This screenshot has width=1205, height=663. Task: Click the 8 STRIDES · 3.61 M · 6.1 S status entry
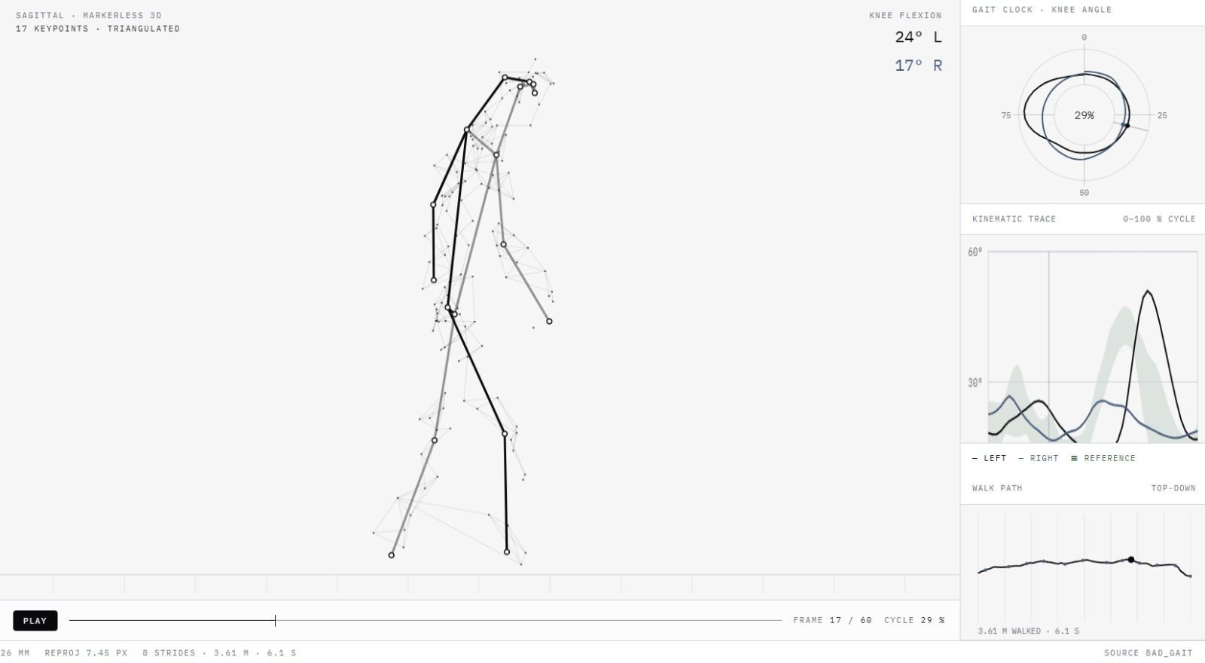tap(219, 653)
